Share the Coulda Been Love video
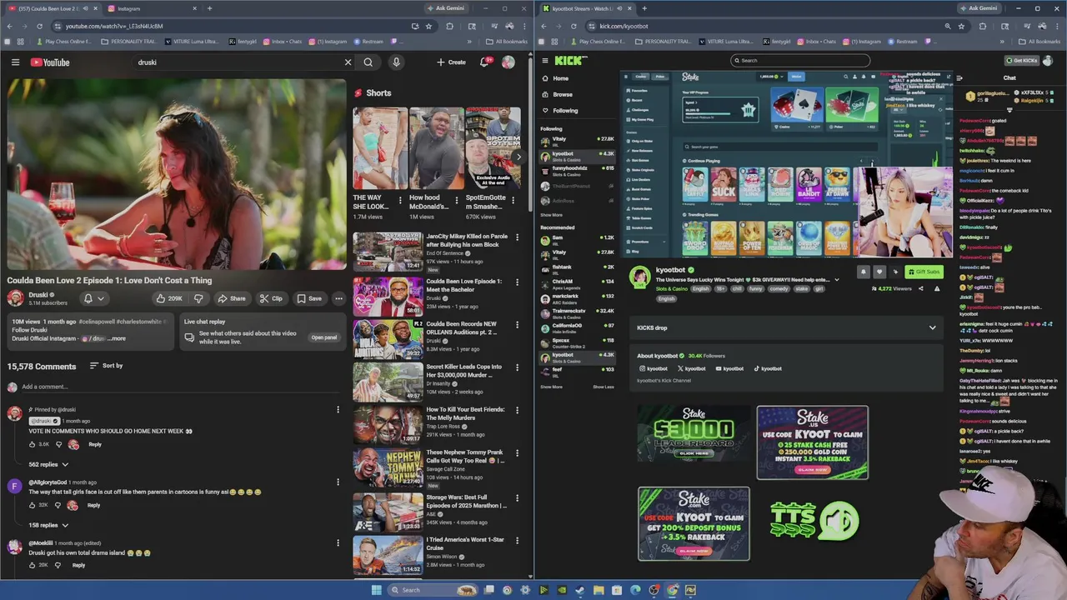 pyautogui.click(x=232, y=298)
